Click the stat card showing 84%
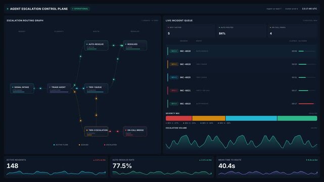Viewport: 324px width, 182px height. [241, 31]
